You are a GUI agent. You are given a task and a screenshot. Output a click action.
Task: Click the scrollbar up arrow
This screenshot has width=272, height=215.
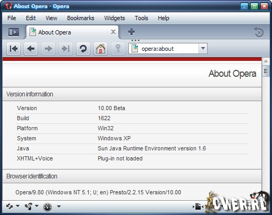(x=266, y=61)
